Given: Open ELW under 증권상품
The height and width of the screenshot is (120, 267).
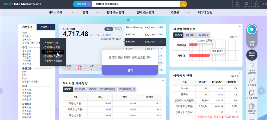Looking at the screenshot, I should 25,78.
